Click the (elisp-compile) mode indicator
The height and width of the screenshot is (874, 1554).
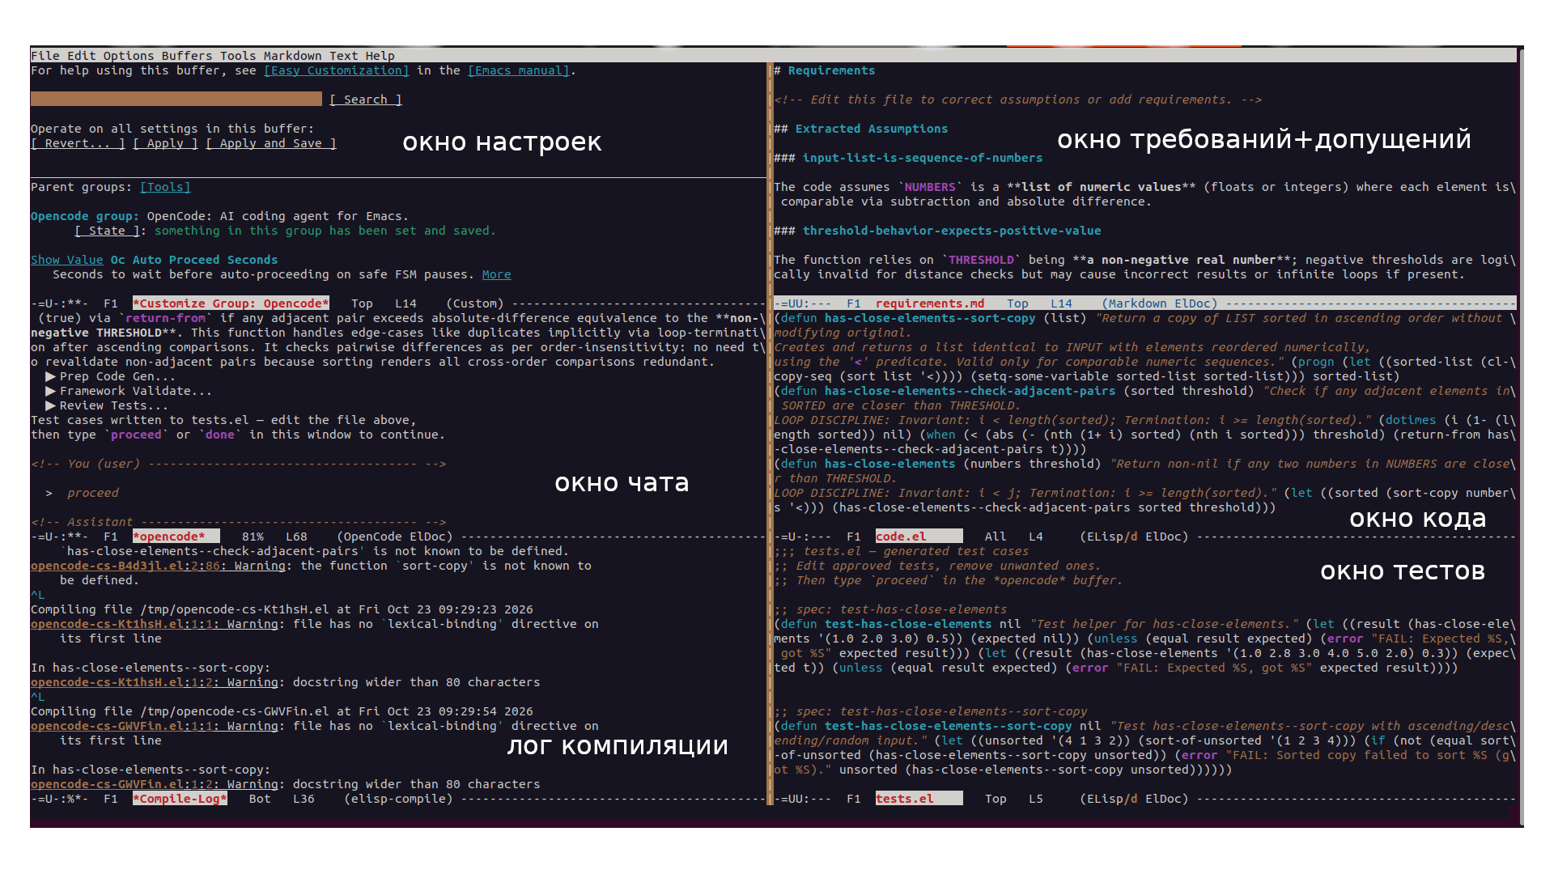(x=398, y=799)
